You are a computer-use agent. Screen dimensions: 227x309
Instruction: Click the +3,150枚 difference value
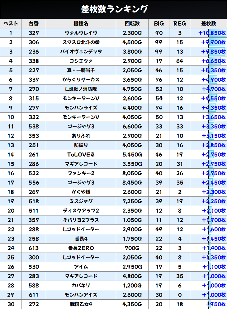pyautogui.click(x=213, y=136)
